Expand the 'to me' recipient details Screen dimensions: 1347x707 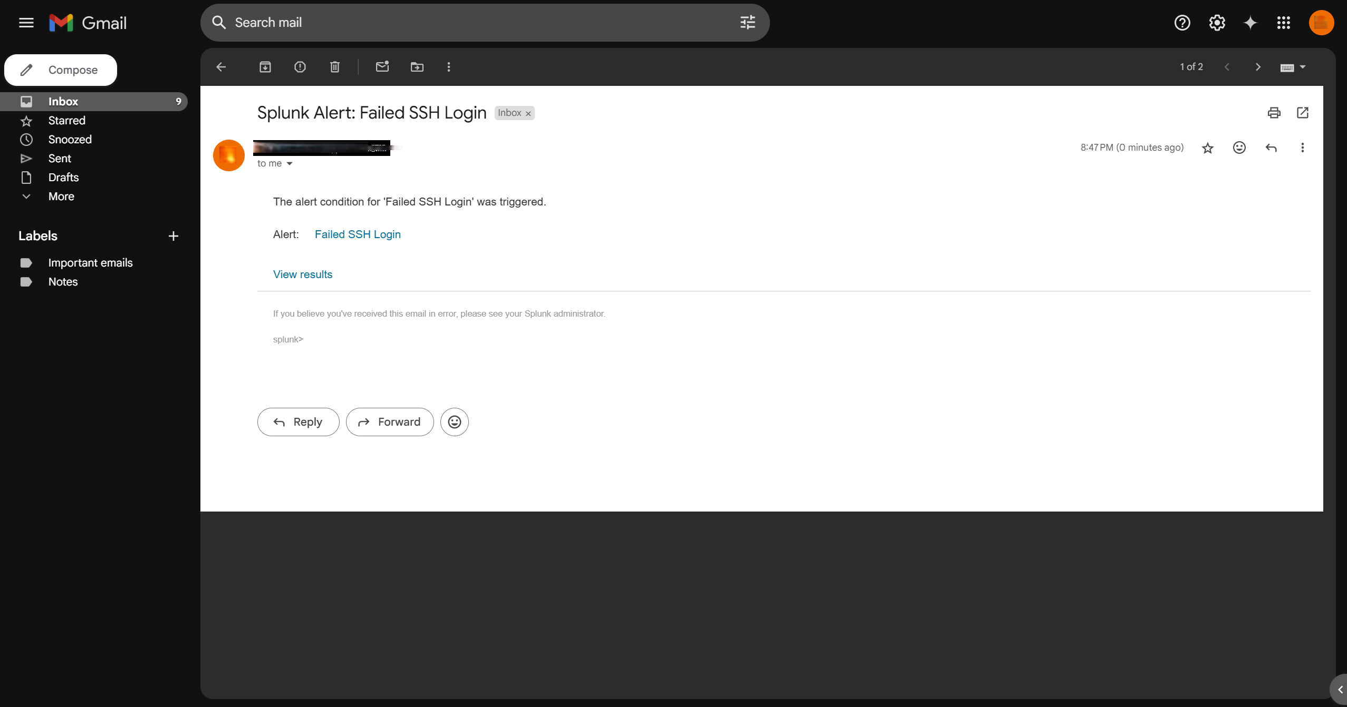tap(289, 164)
